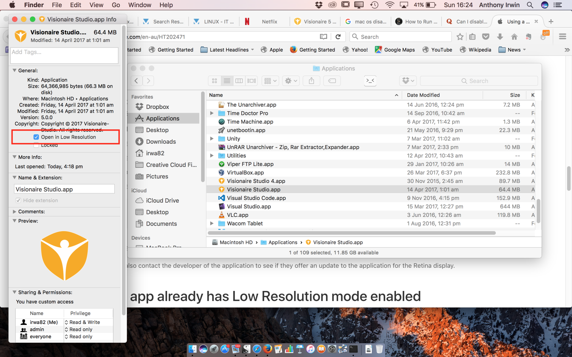The width and height of the screenshot is (572, 357).
Task: Click browser reload button
Action: click(338, 37)
